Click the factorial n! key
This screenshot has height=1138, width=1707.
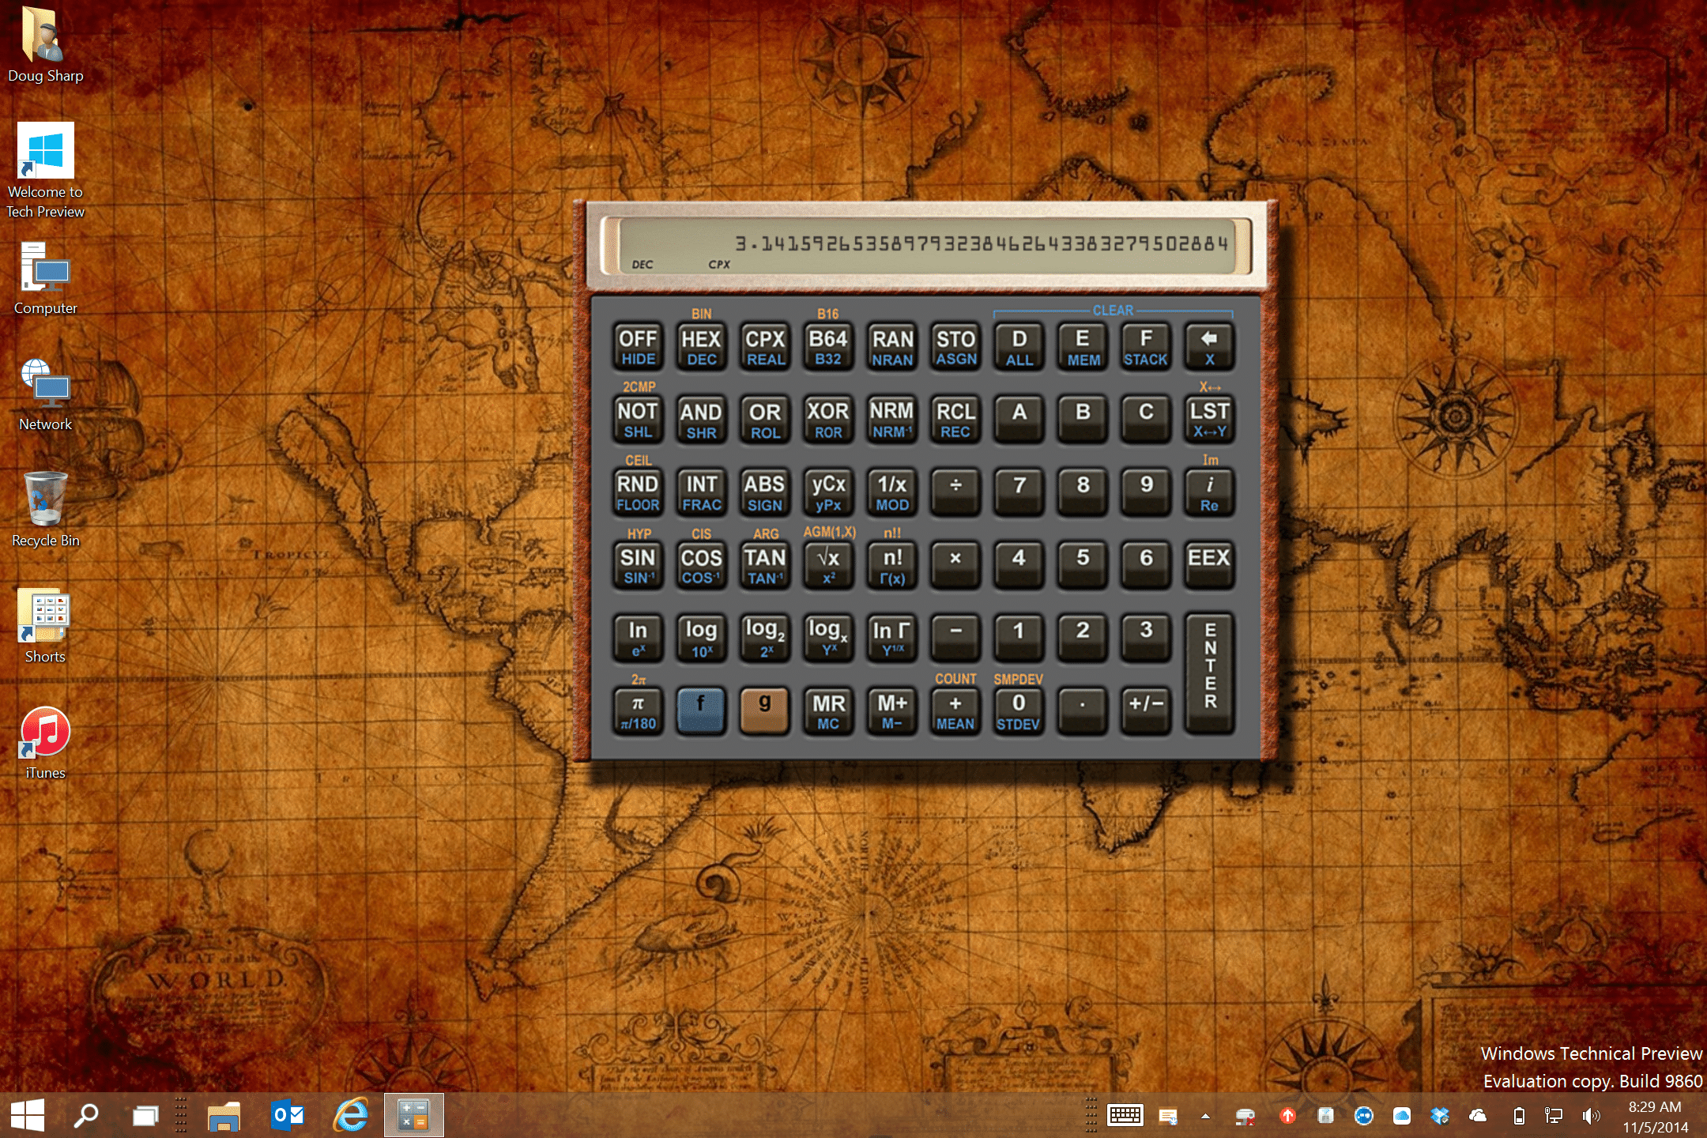(892, 566)
